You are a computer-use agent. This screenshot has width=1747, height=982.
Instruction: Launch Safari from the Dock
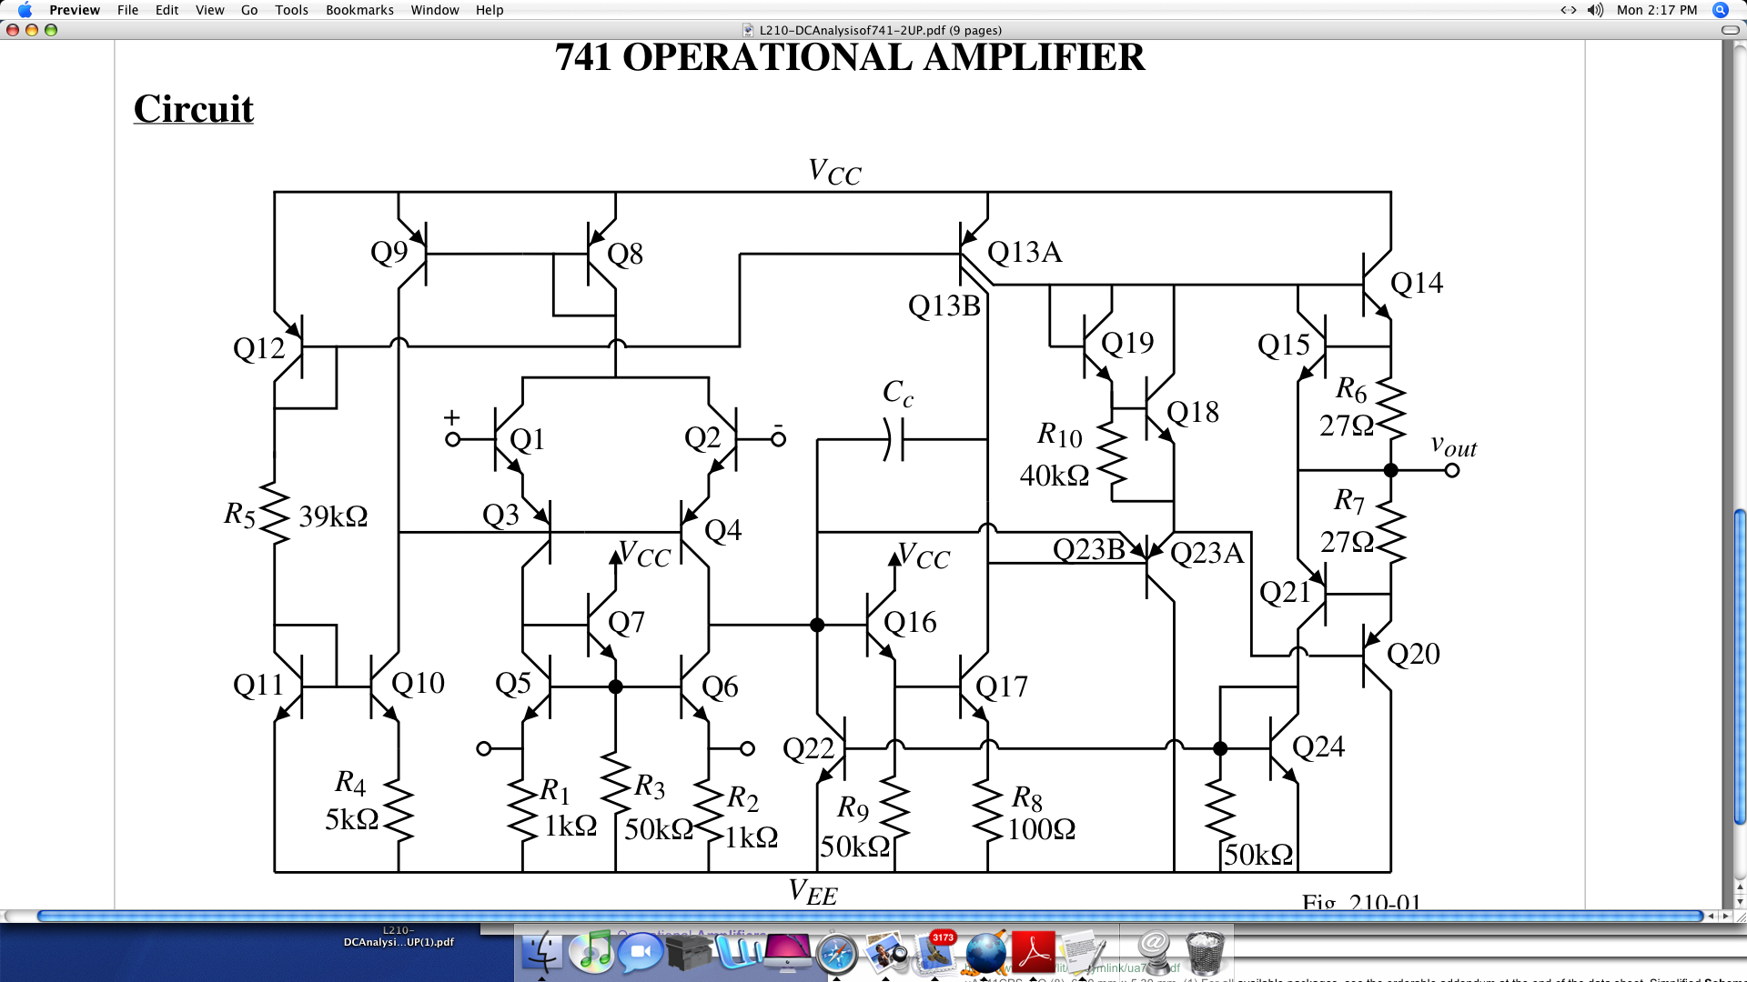[836, 954]
